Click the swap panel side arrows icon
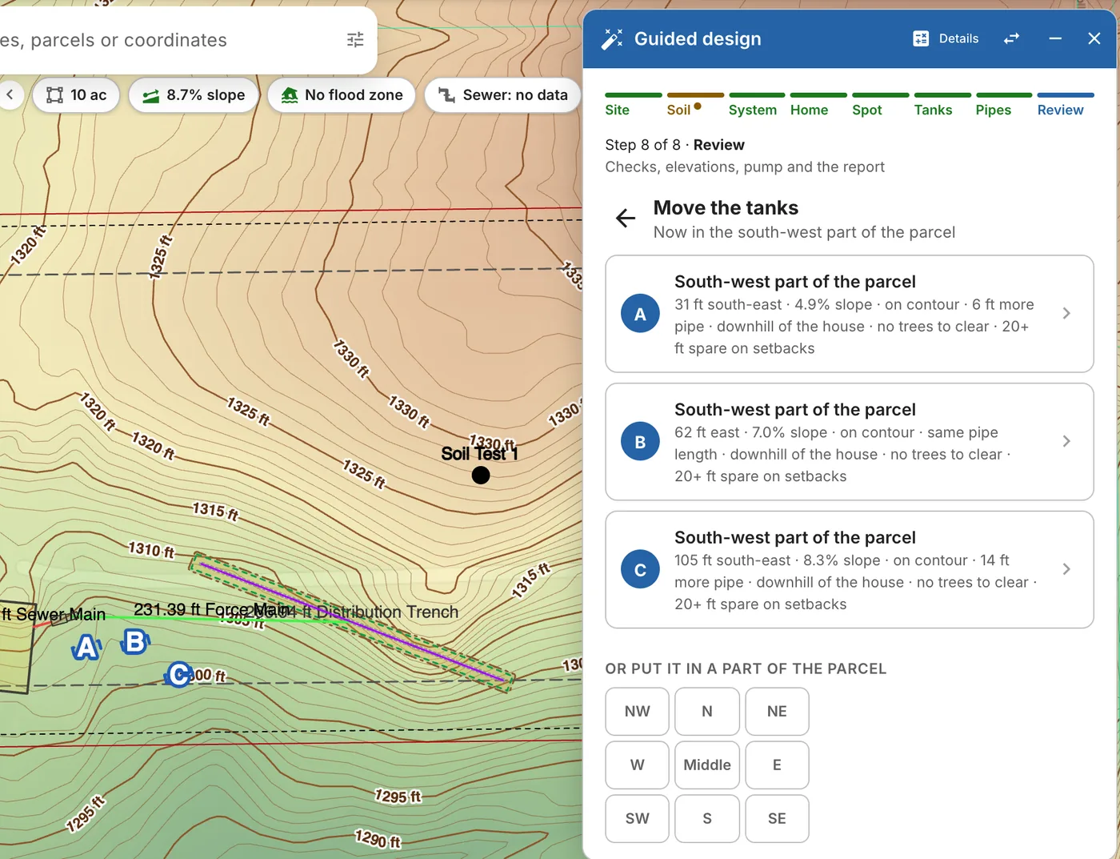 [x=1012, y=38]
